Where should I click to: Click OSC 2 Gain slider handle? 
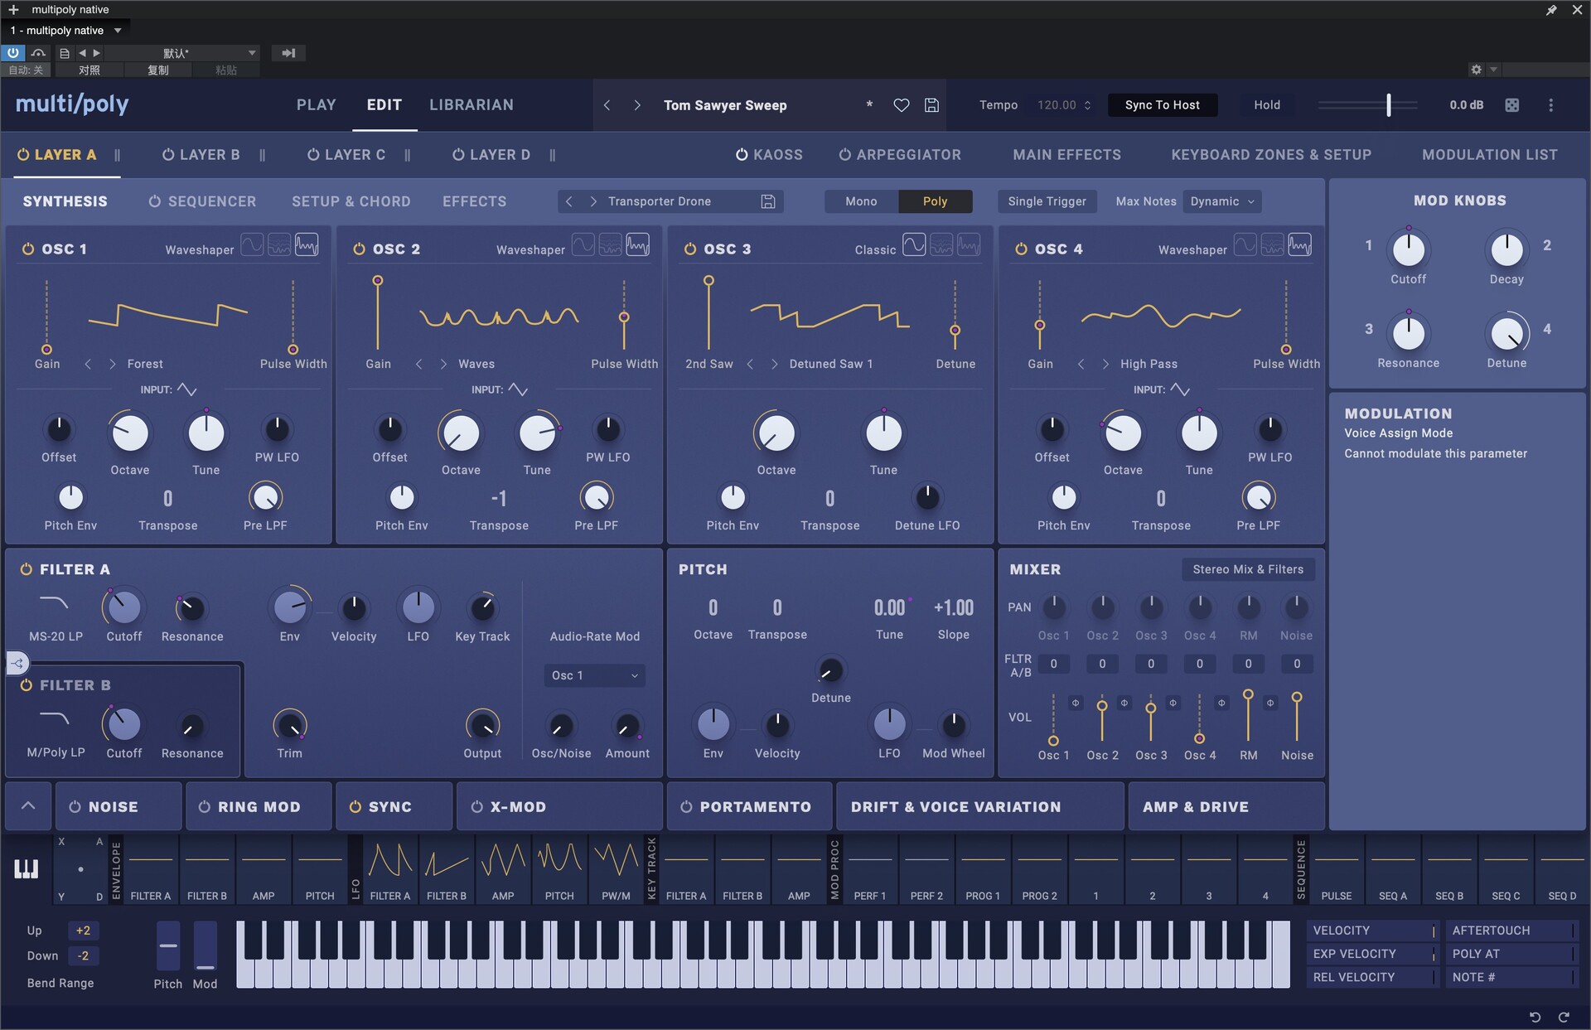[x=378, y=281]
